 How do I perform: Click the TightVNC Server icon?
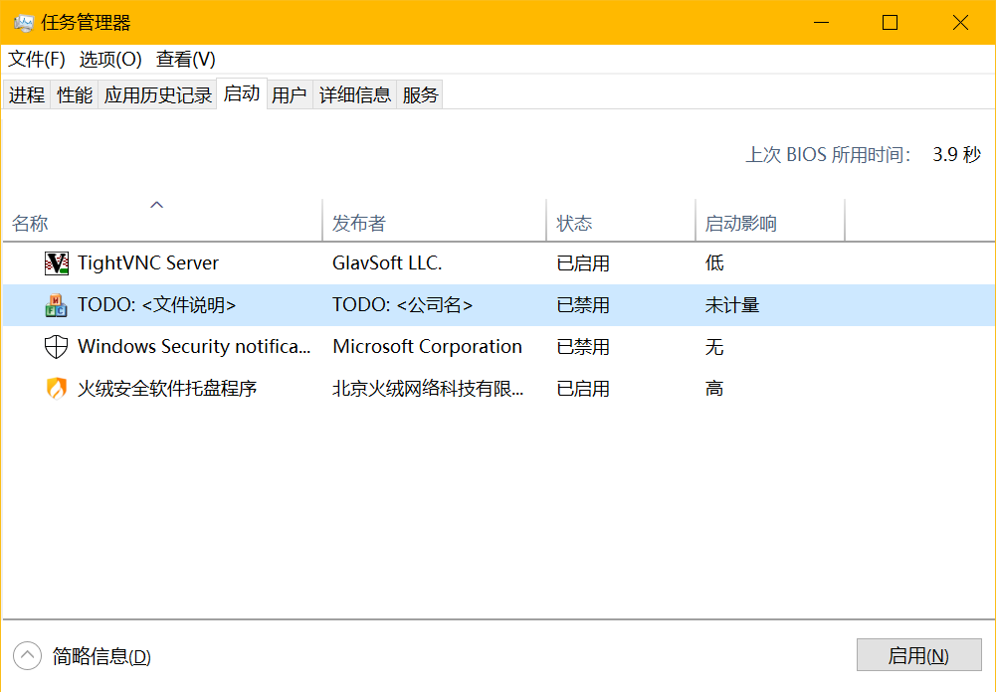57,263
